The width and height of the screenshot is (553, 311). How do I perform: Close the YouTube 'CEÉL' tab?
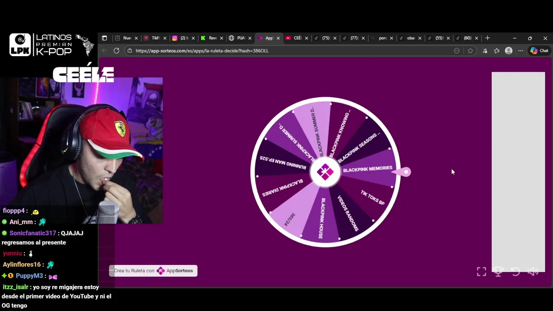pyautogui.click(x=306, y=38)
